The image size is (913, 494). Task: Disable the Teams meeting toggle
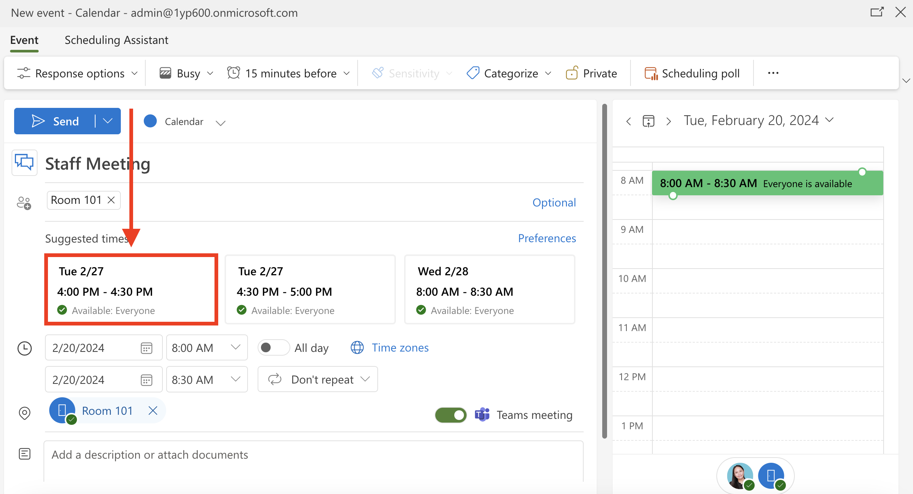click(x=451, y=415)
